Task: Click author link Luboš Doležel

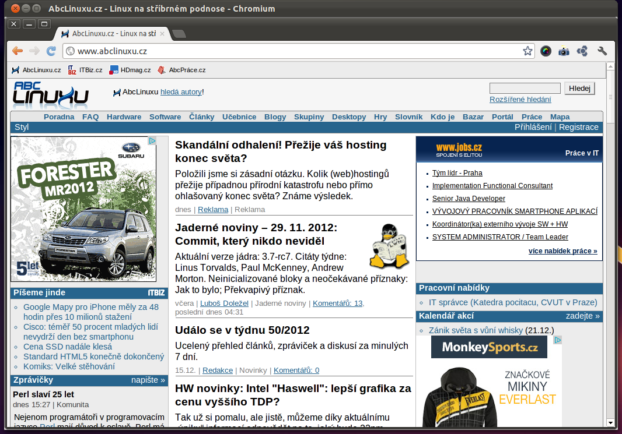Action: point(224,304)
